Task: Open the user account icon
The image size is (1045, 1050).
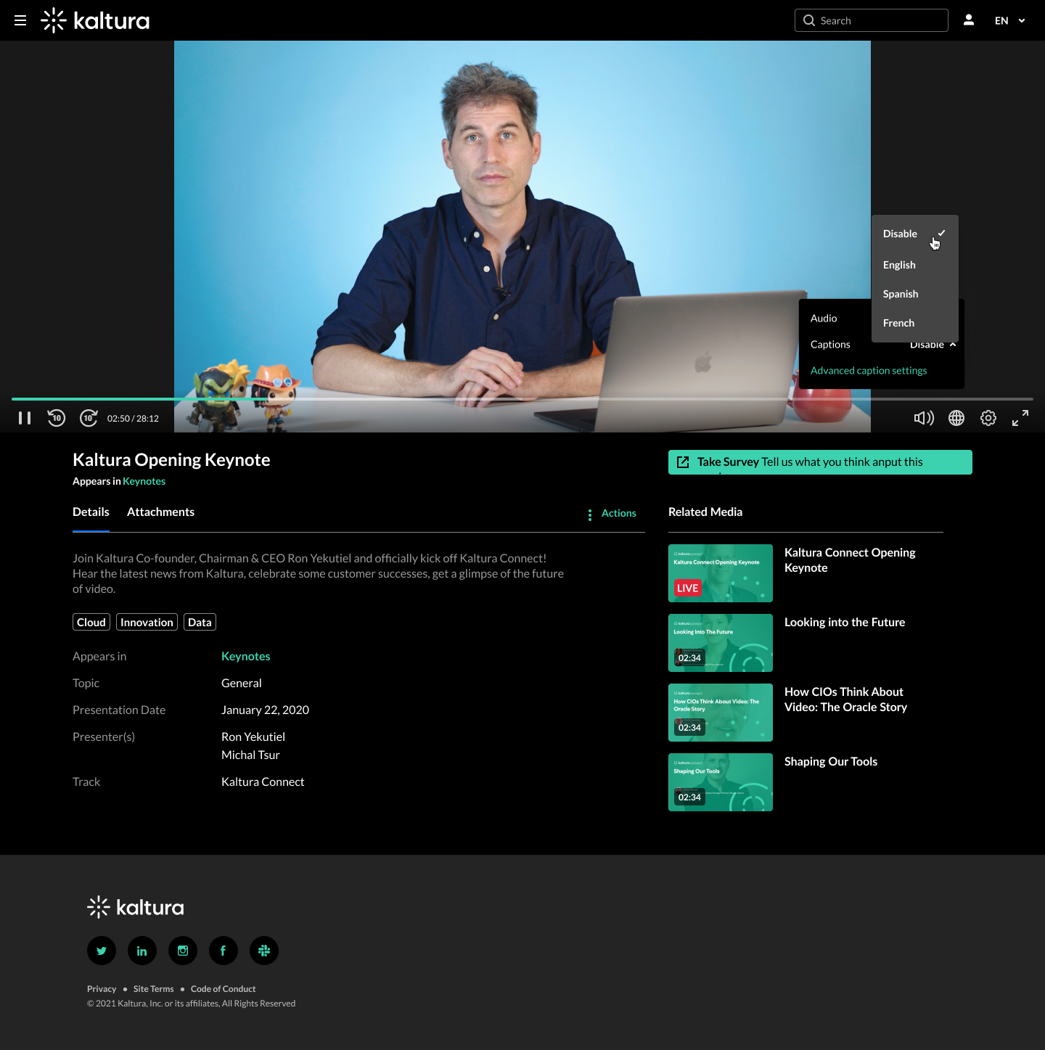Action: [969, 20]
